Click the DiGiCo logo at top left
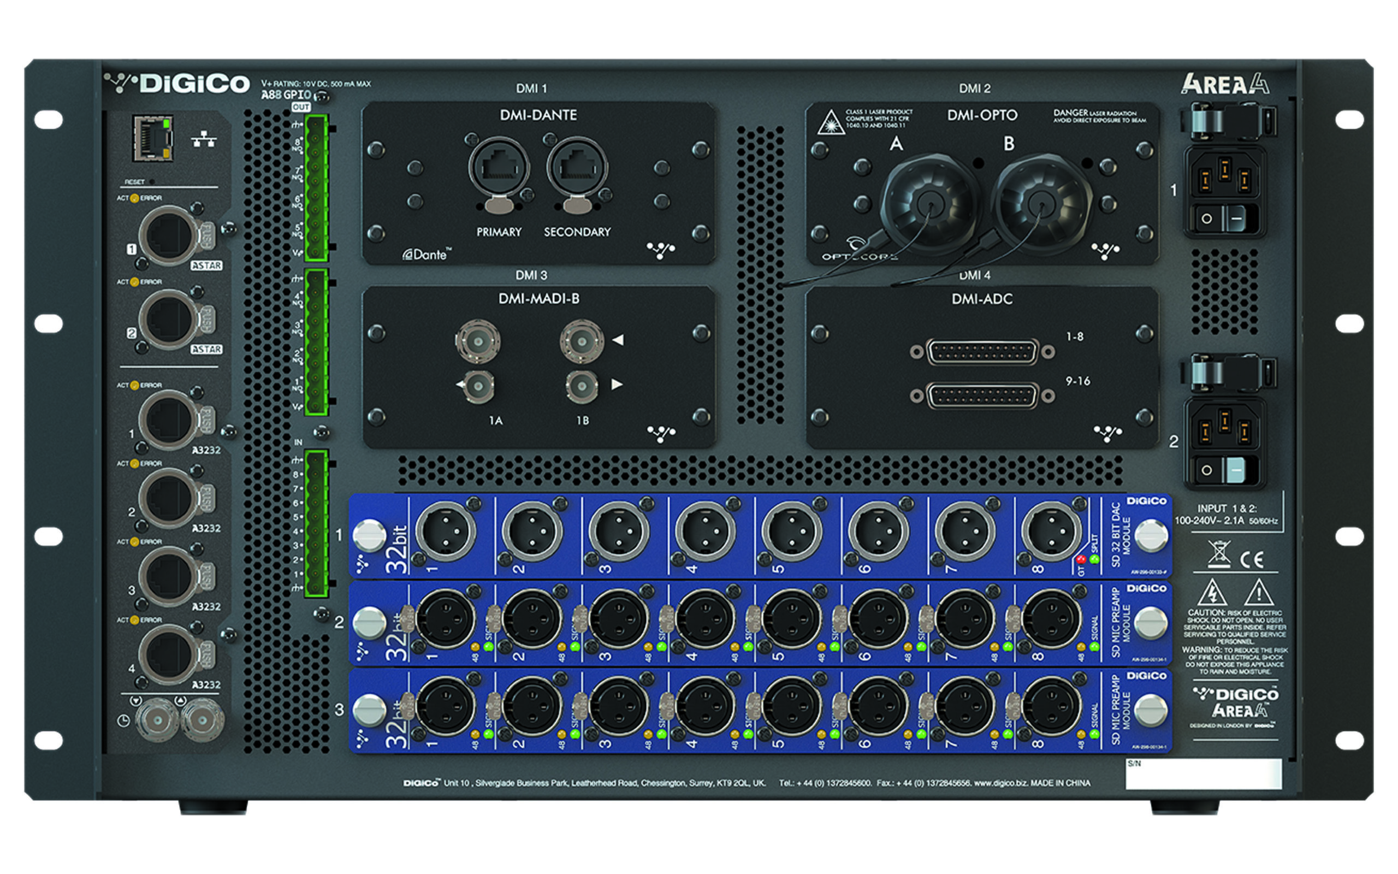The height and width of the screenshot is (874, 1398). (x=177, y=83)
